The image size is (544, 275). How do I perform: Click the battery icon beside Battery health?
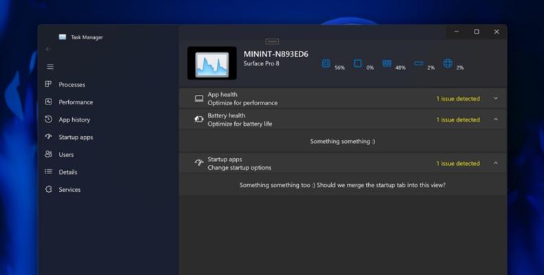click(199, 119)
